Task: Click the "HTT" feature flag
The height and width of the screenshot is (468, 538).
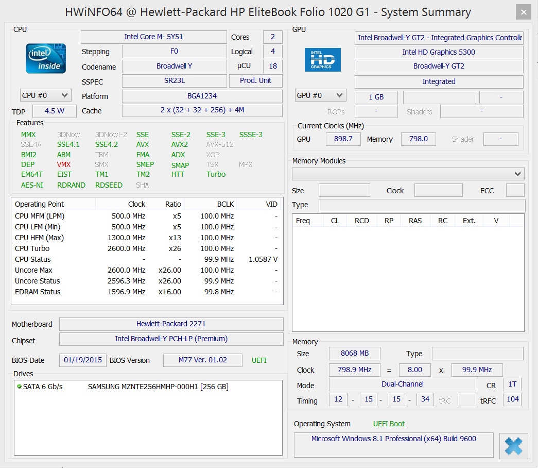Action: pos(178,174)
